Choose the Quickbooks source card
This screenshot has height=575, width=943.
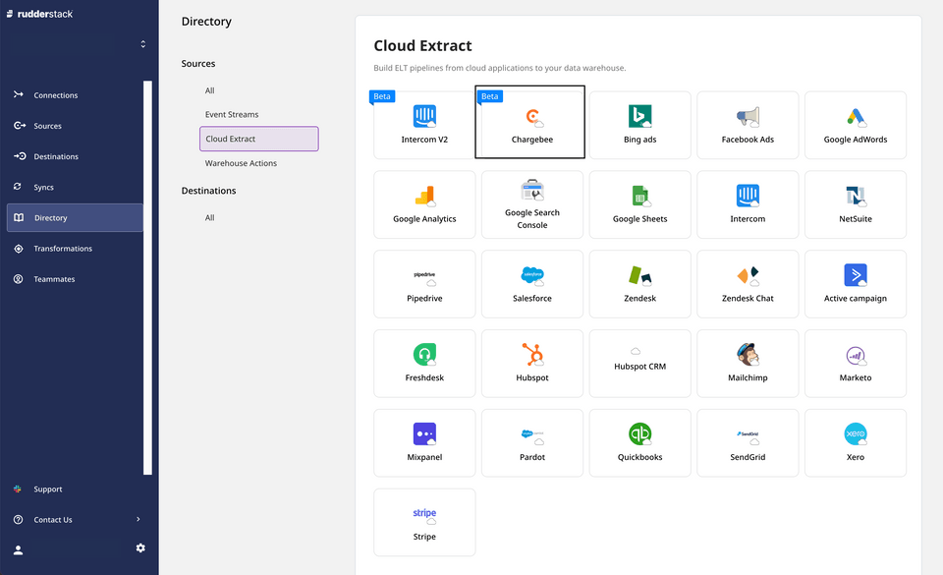click(x=639, y=442)
